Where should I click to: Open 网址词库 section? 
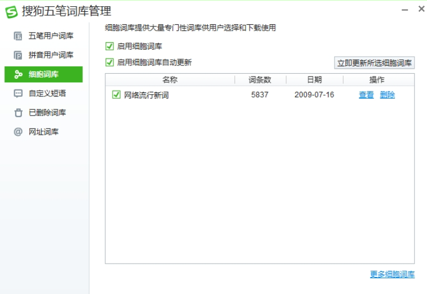(43, 132)
